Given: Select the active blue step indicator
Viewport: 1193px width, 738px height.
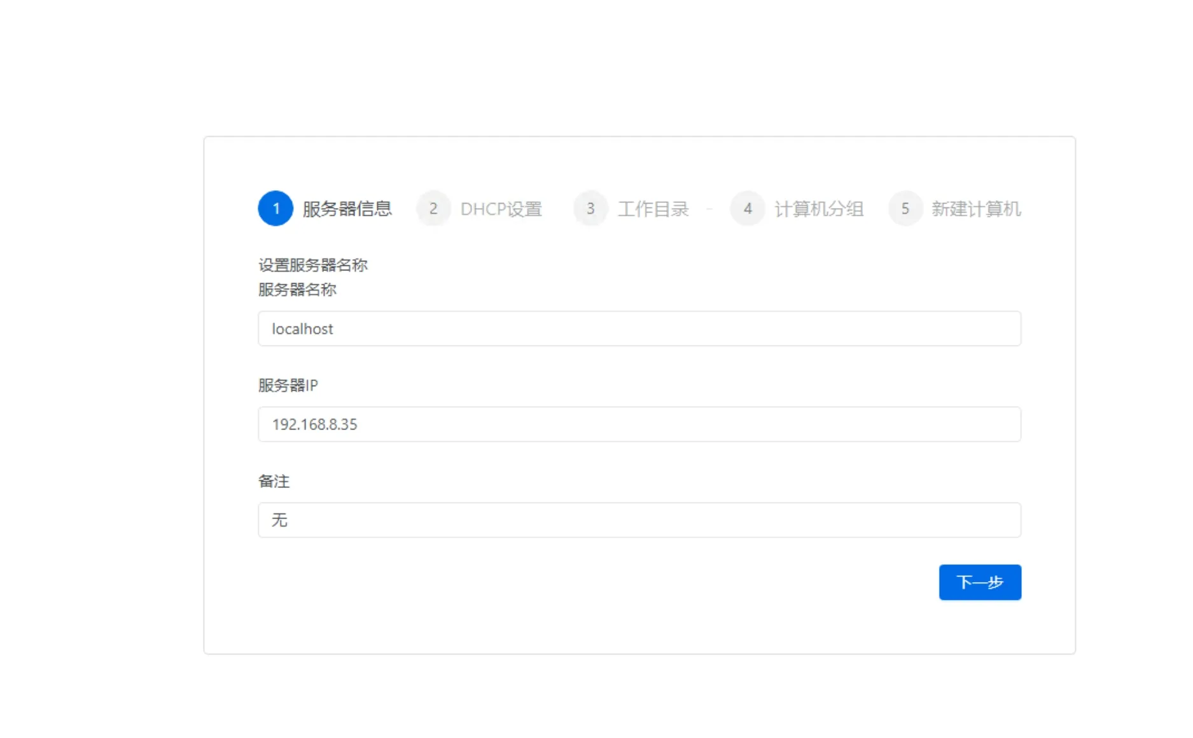Looking at the screenshot, I should click(276, 208).
